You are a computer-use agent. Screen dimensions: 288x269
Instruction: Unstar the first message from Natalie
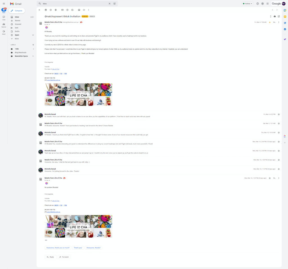point(270,22)
